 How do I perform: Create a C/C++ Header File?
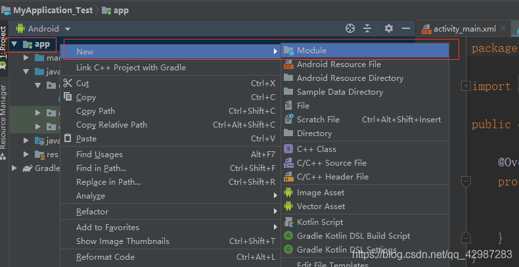365,177
